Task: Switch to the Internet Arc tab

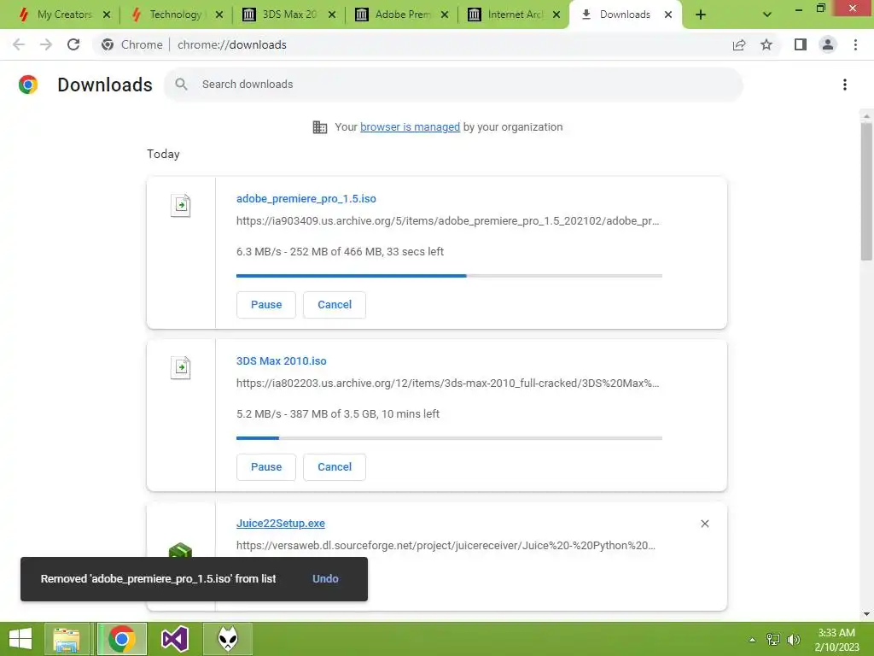Action: (512, 15)
